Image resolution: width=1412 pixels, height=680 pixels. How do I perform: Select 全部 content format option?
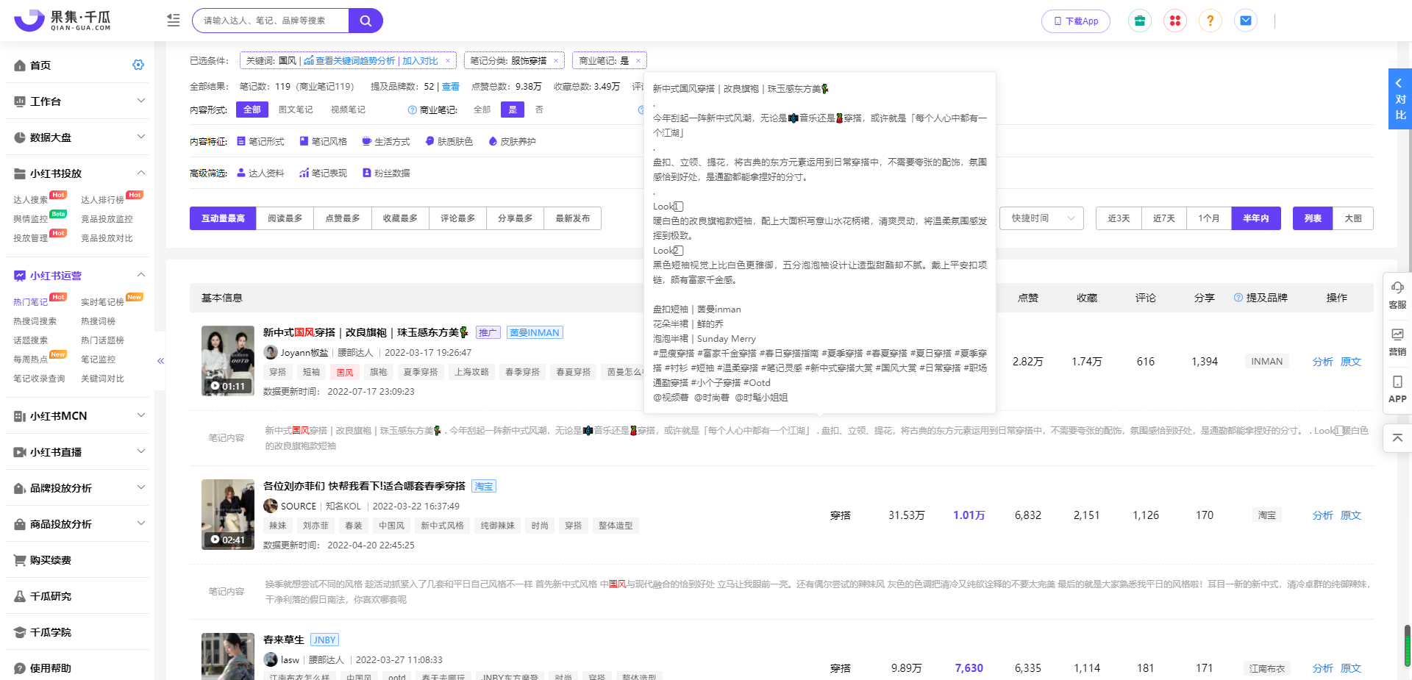(252, 110)
